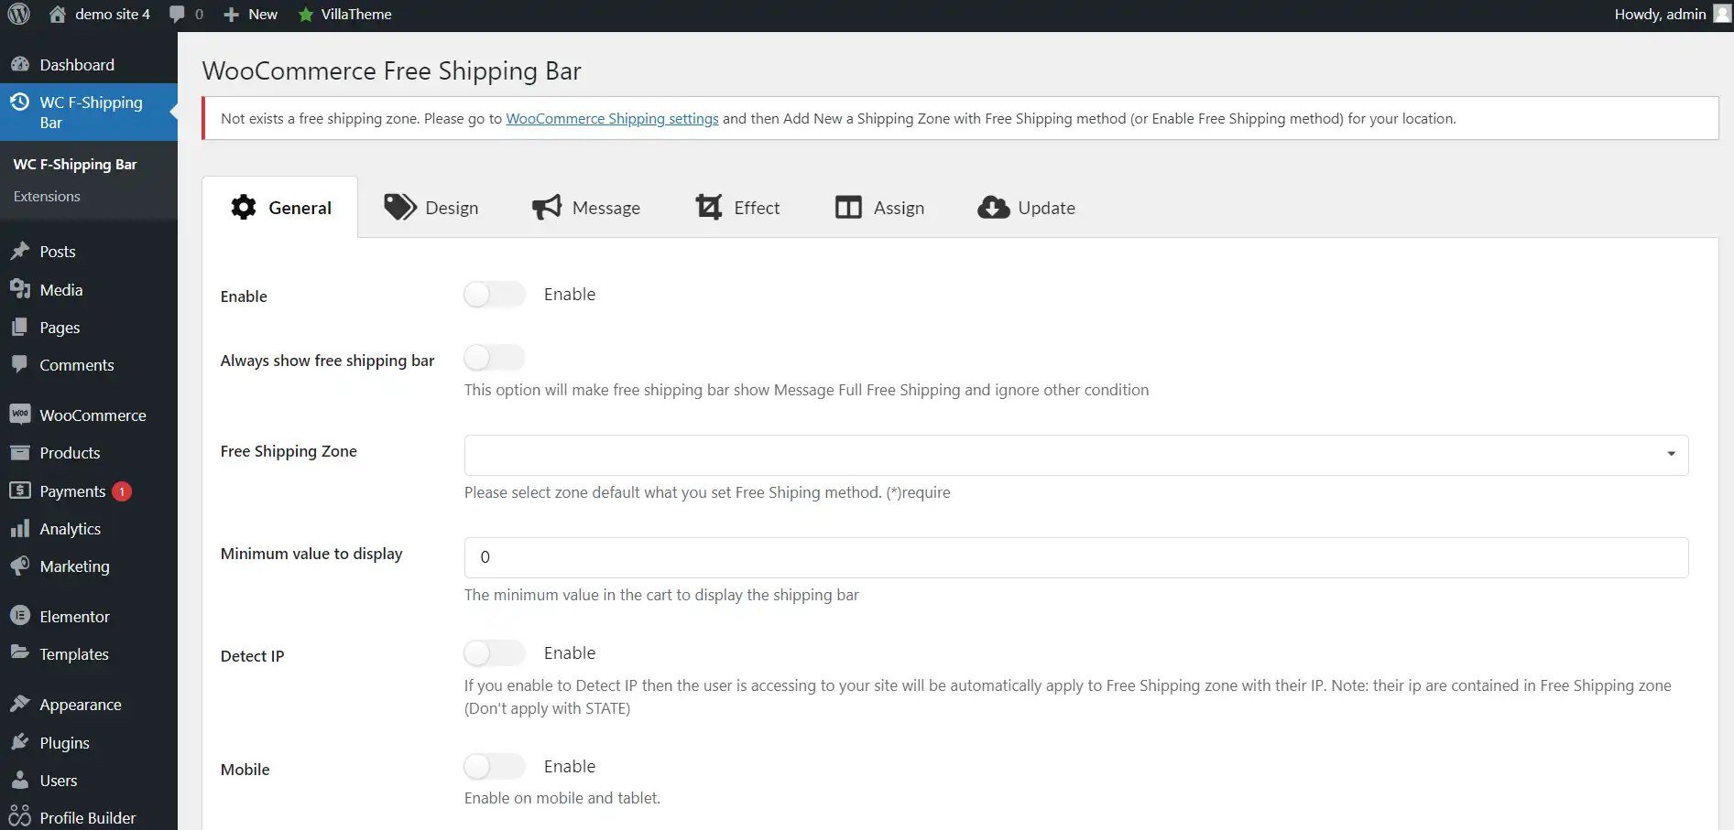Open Extensions submenu item

click(47, 196)
